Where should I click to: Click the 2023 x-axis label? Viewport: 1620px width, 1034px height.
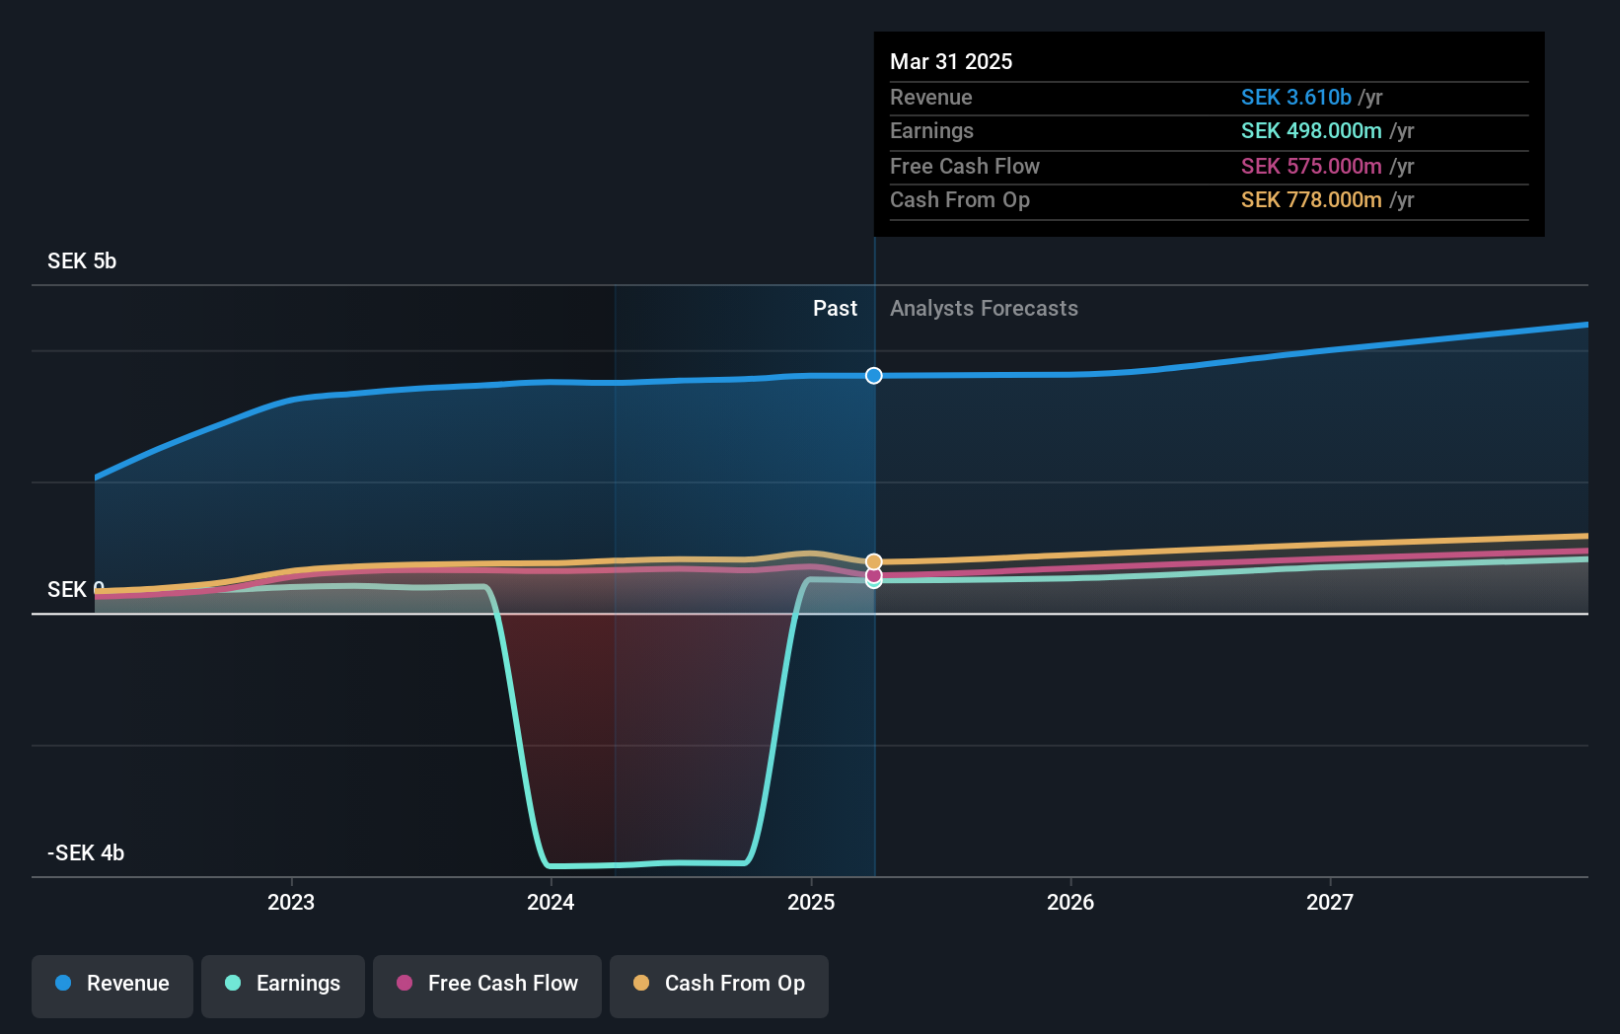tap(291, 902)
